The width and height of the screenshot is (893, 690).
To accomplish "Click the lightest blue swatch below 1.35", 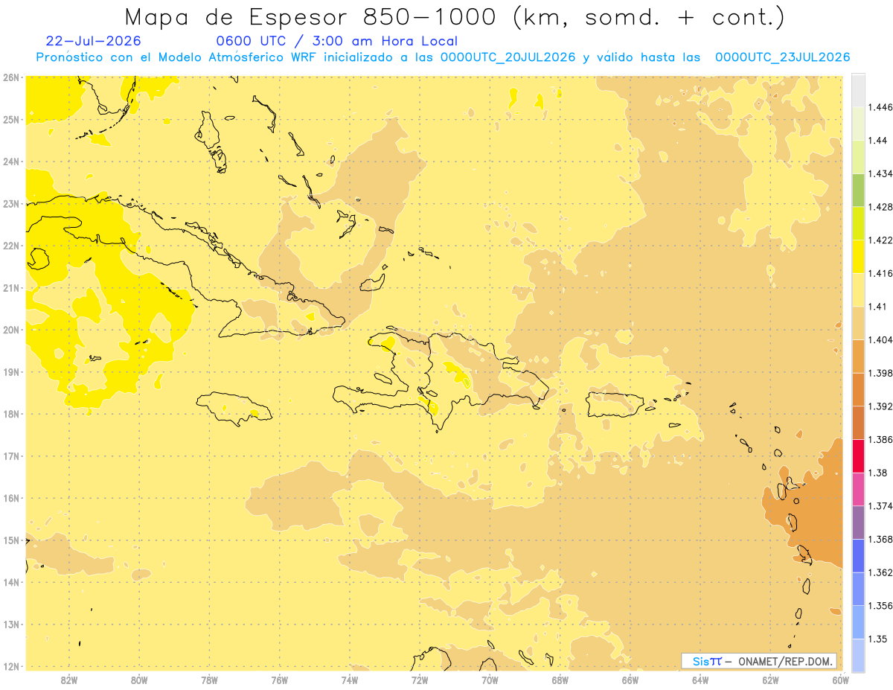I will (858, 655).
